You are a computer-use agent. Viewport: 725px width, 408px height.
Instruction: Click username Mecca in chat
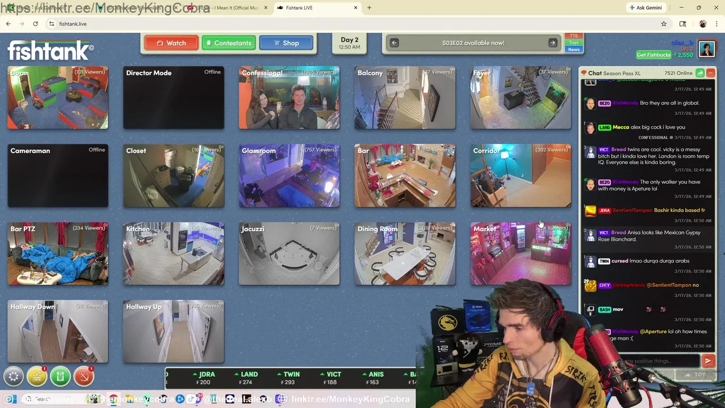click(620, 127)
